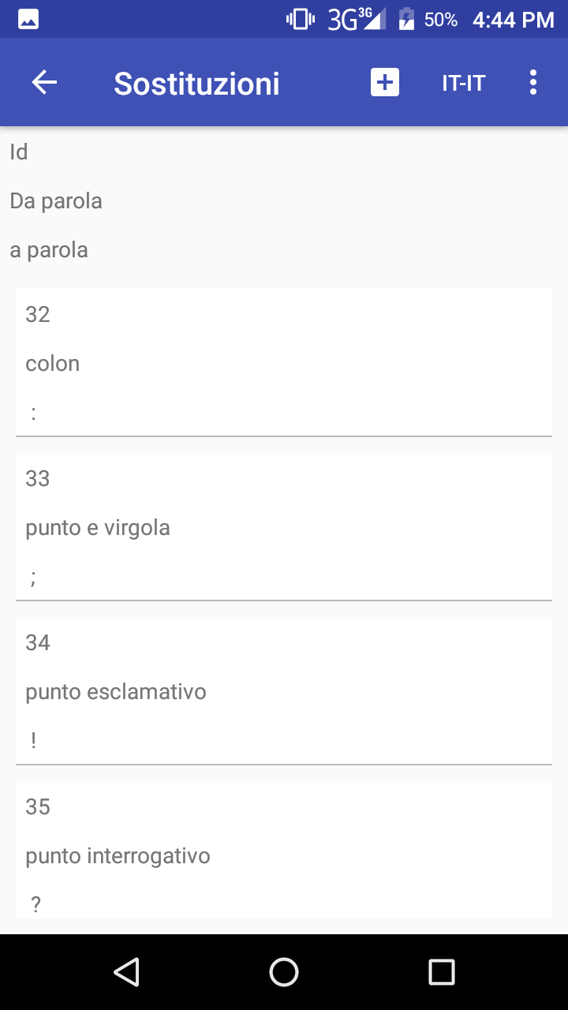Select the punto esclamativo entry
The height and width of the screenshot is (1010, 568).
click(x=284, y=691)
